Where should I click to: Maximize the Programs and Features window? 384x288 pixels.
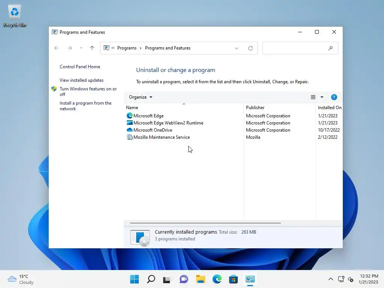(316, 32)
